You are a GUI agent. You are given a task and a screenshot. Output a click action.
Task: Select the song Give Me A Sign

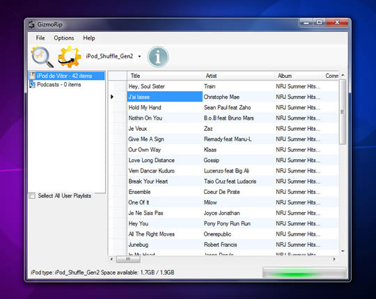tap(164, 139)
